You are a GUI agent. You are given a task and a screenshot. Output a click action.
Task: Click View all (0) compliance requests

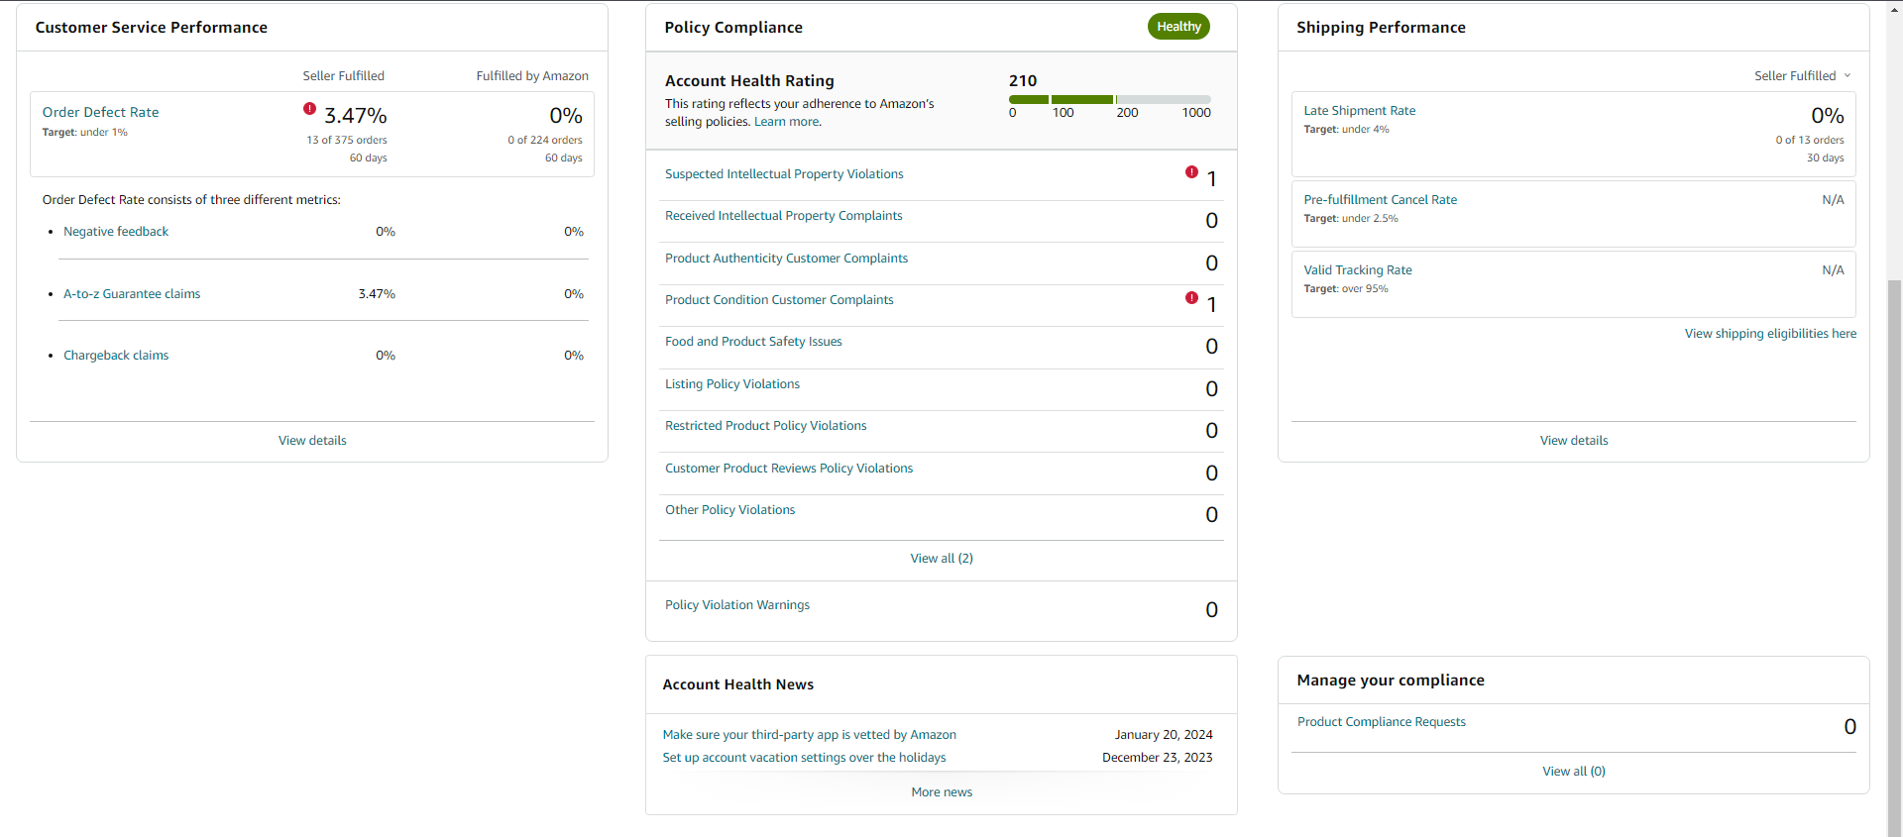tap(1574, 772)
